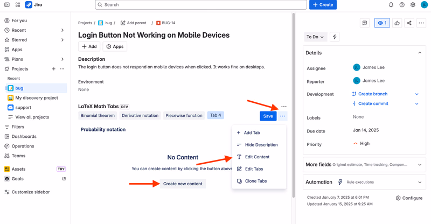Open the To Do status dropdown
The width and height of the screenshot is (431, 224).
315,37
